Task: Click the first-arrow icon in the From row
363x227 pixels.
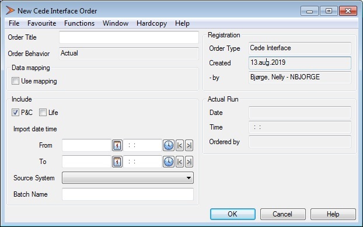Action: coord(180,145)
